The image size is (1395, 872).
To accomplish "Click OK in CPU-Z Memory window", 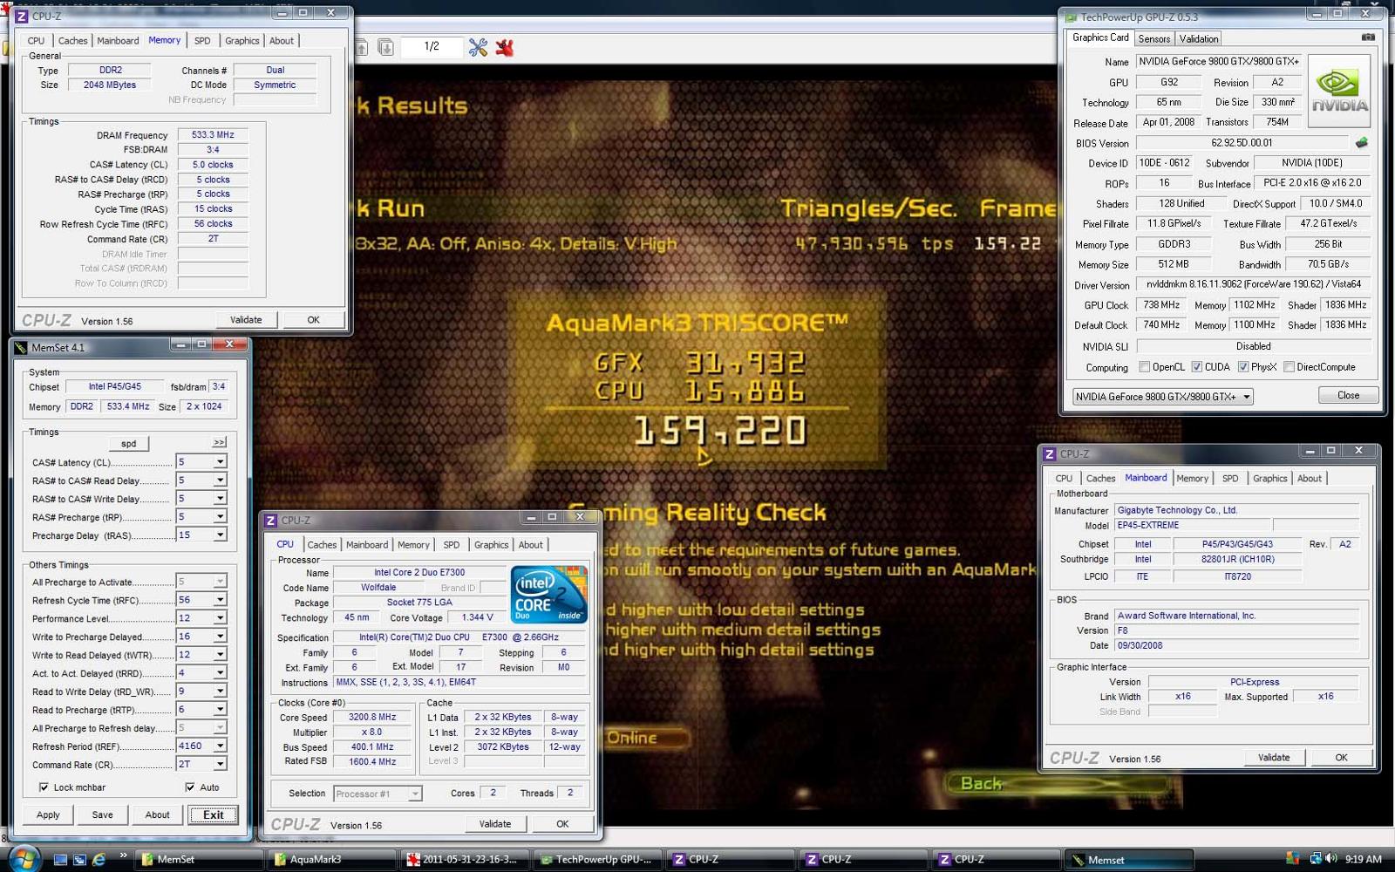I will [313, 320].
